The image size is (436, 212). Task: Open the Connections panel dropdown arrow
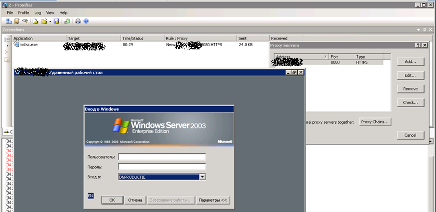pos(418,30)
